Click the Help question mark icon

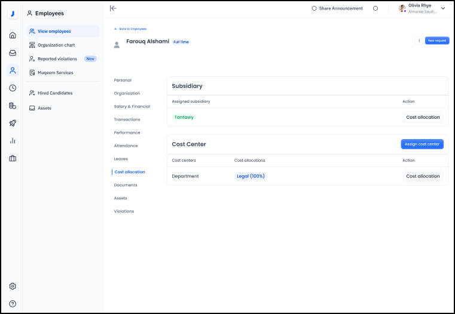coord(13,304)
